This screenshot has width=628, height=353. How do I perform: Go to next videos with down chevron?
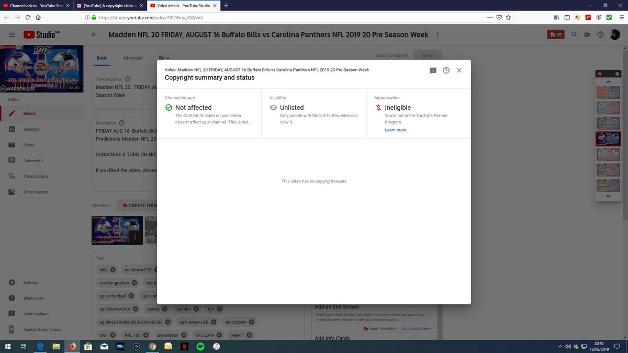(x=608, y=196)
